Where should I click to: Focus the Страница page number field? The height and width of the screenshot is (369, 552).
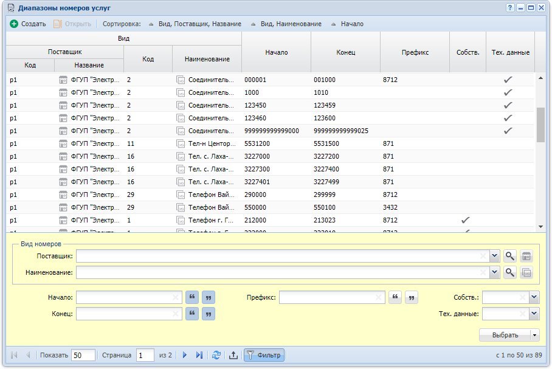click(x=145, y=355)
